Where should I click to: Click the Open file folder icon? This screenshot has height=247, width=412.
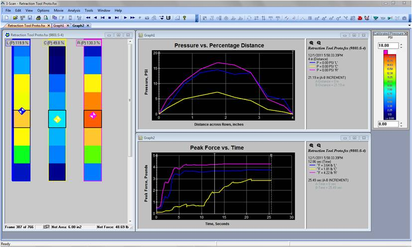point(15,17)
